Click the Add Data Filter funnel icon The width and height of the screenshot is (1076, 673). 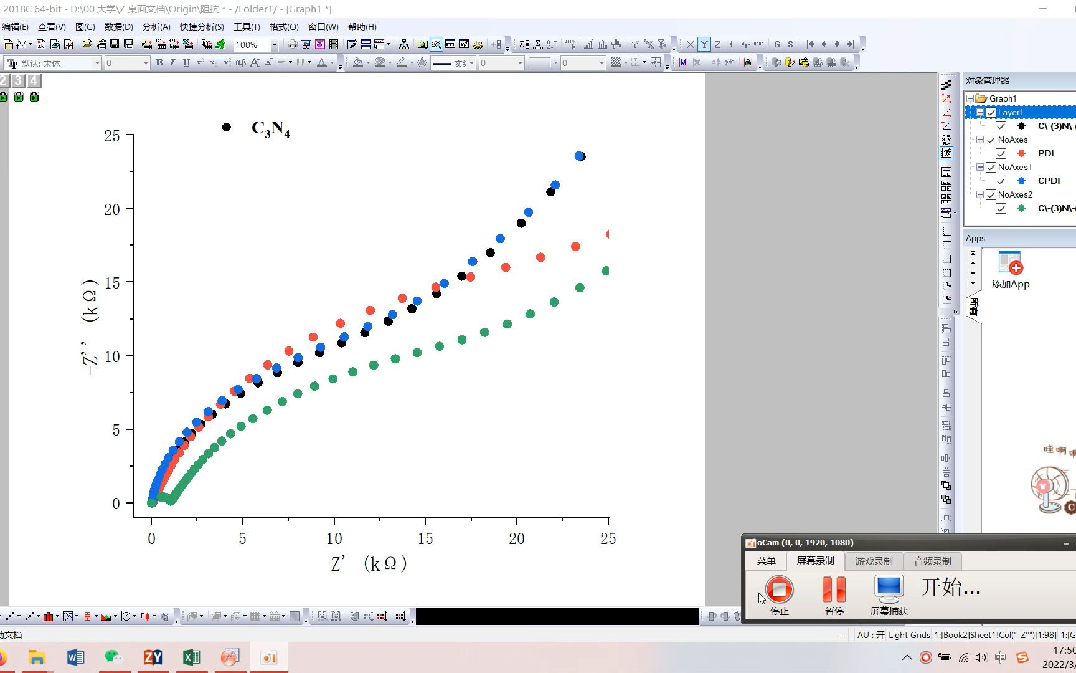[635, 44]
